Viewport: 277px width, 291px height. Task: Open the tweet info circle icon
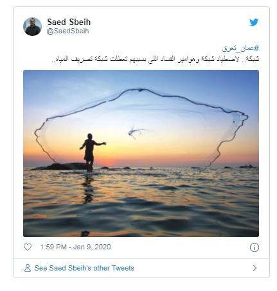pos(255,247)
